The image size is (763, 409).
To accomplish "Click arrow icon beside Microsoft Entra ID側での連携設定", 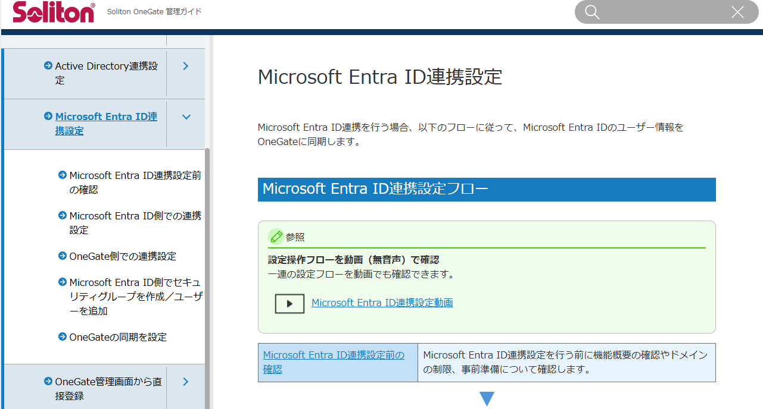I will [63, 215].
